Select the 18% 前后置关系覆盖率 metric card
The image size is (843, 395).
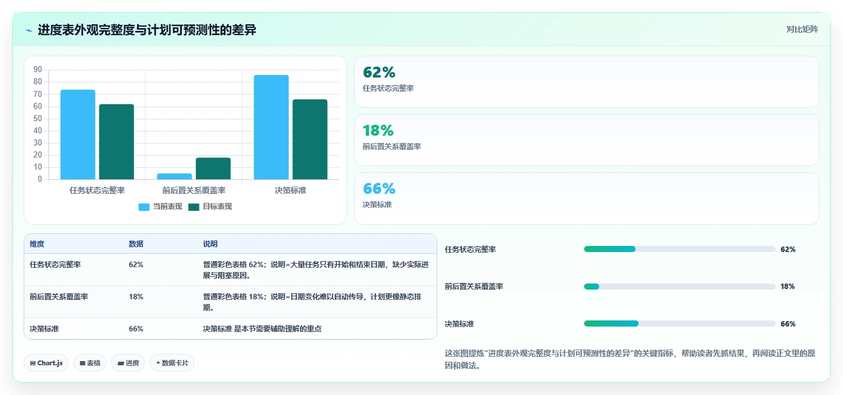586,140
